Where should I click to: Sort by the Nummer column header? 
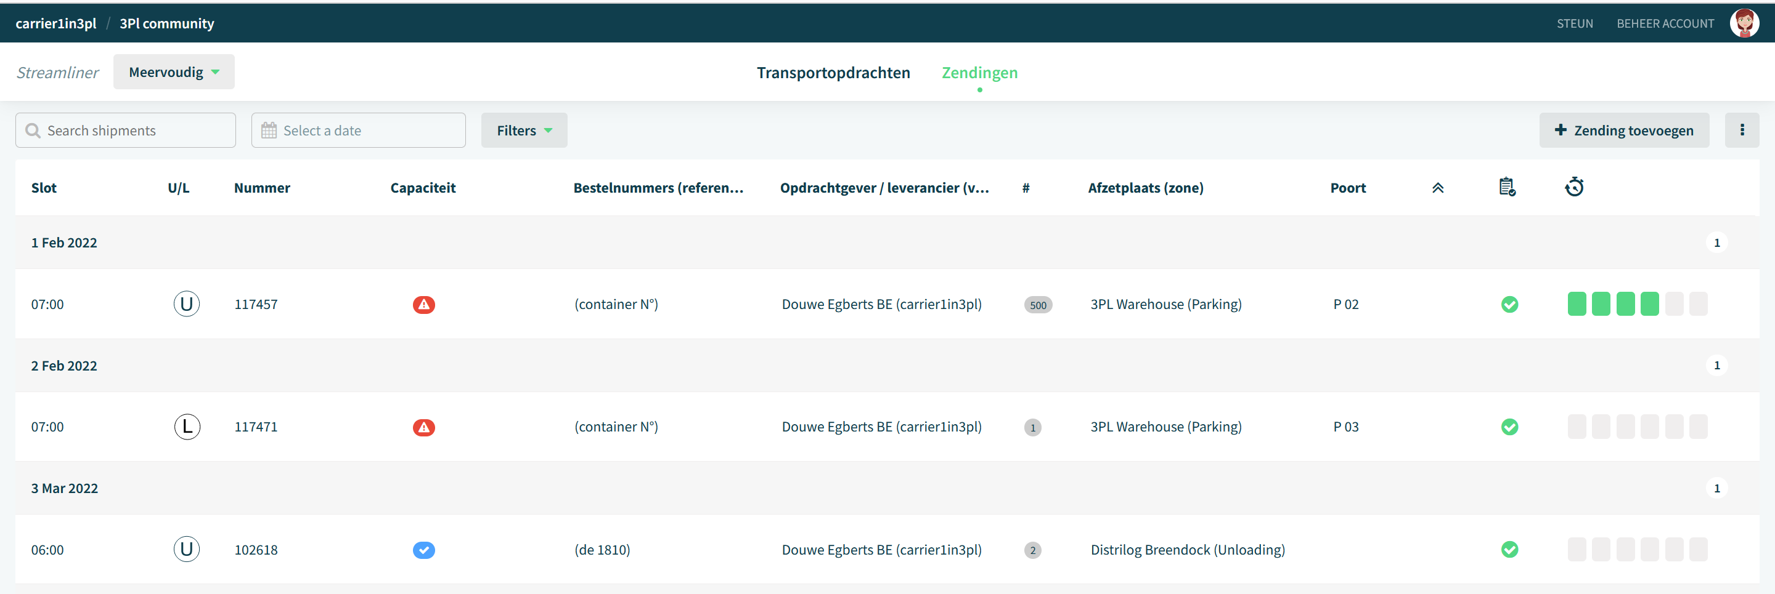(262, 188)
